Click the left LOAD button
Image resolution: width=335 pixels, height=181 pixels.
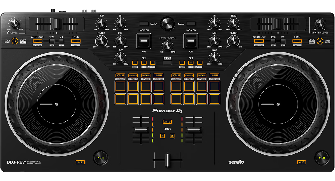144,24
